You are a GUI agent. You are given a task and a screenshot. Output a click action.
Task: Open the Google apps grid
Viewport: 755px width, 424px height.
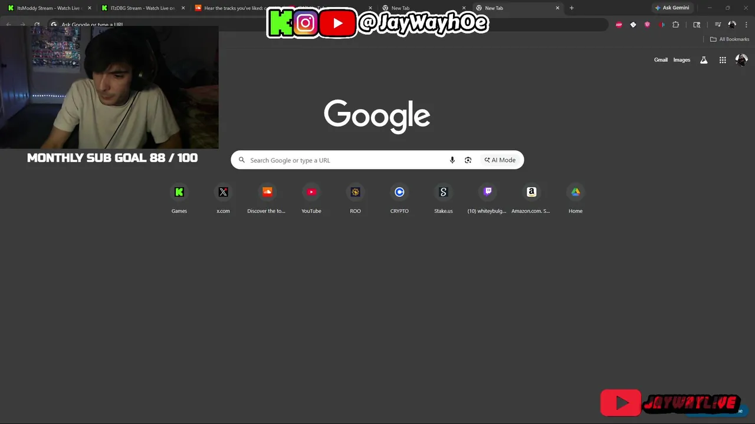tap(723, 60)
